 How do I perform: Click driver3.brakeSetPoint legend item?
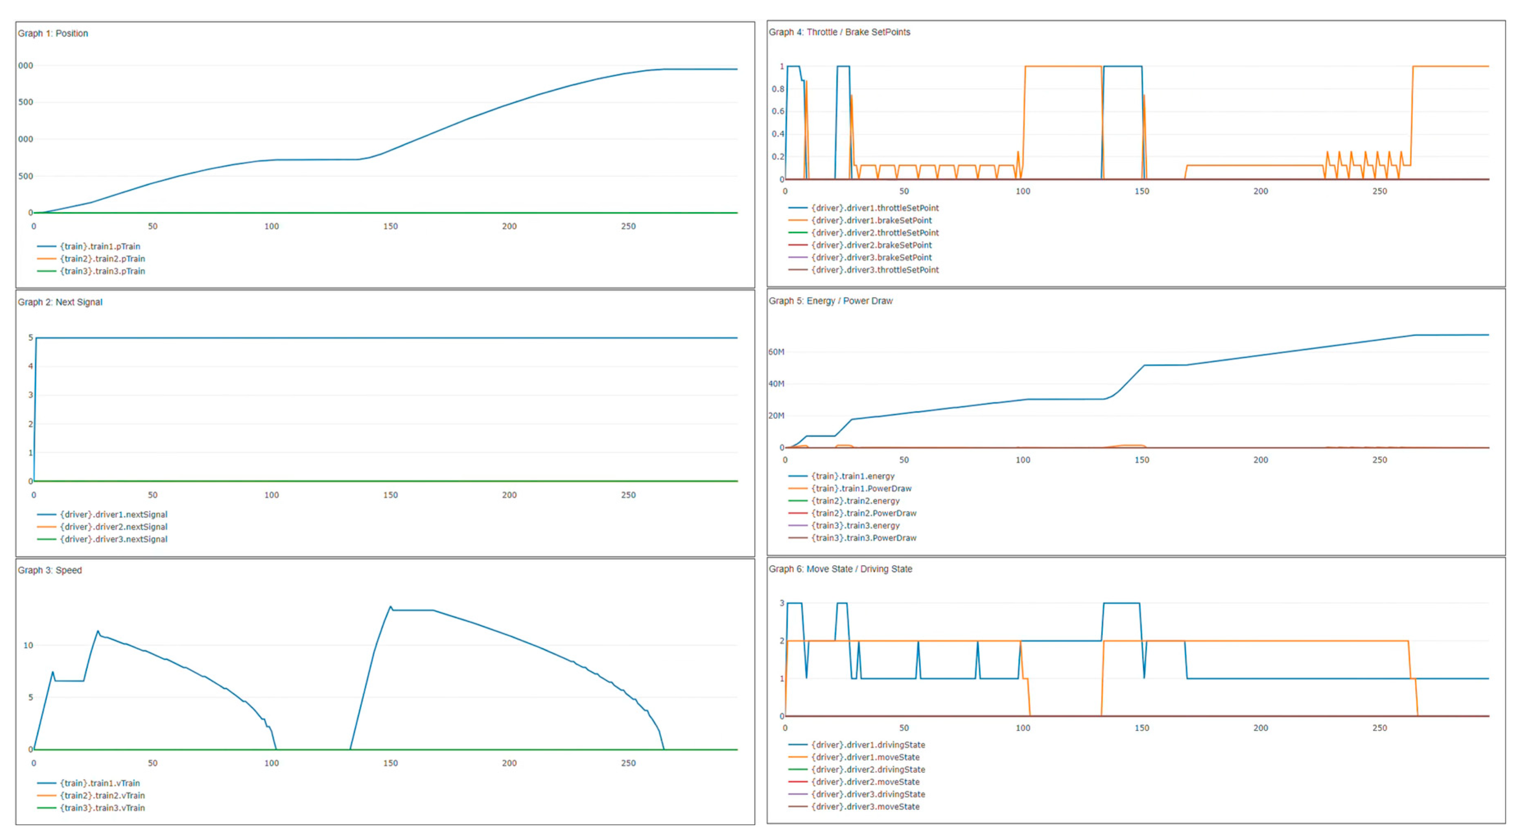coord(860,257)
